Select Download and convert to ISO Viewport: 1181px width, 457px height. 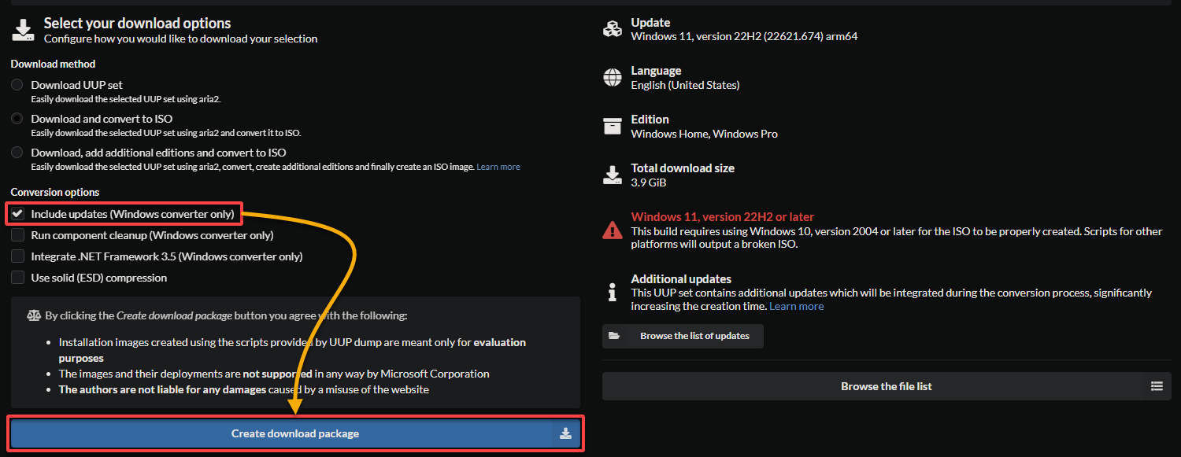pyautogui.click(x=17, y=119)
